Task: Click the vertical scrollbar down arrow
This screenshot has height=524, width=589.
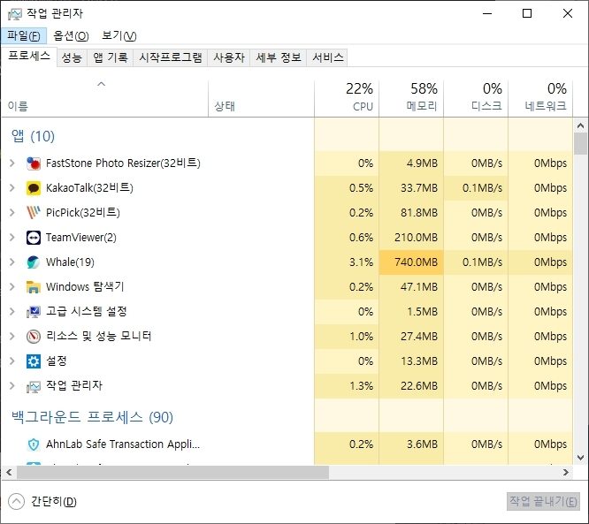Action: (581, 458)
